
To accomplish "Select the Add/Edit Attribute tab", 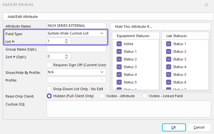I will (x=23, y=16).
